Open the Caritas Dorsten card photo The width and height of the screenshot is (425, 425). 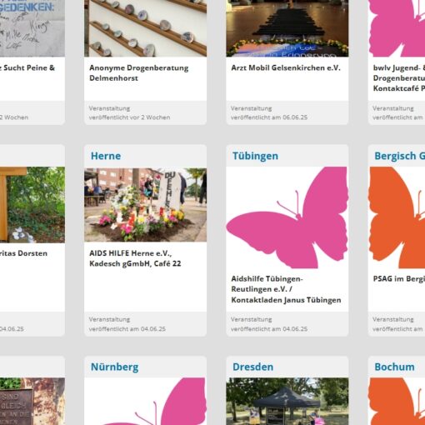tap(32, 205)
